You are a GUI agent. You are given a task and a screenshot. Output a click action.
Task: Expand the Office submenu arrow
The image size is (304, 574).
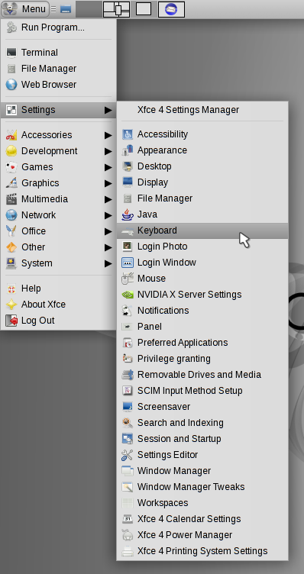pyautogui.click(x=108, y=231)
